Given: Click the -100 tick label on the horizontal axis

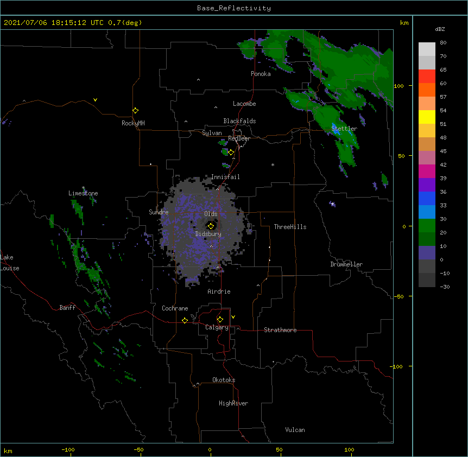Looking at the screenshot, I should [x=68, y=449].
